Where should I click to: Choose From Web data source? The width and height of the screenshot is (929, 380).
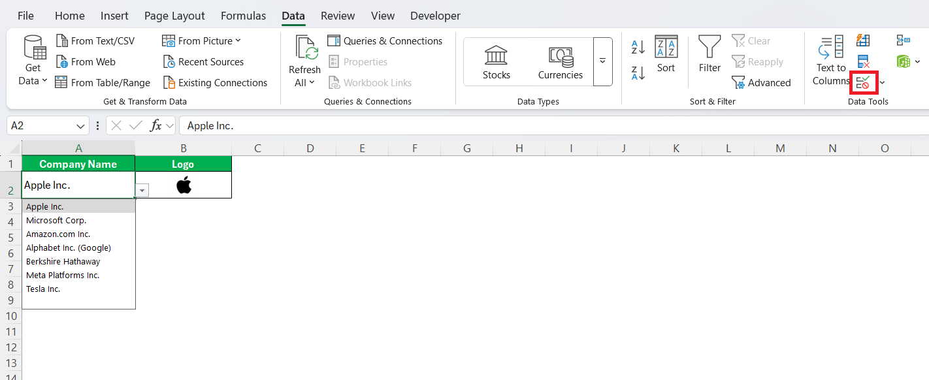coord(86,62)
